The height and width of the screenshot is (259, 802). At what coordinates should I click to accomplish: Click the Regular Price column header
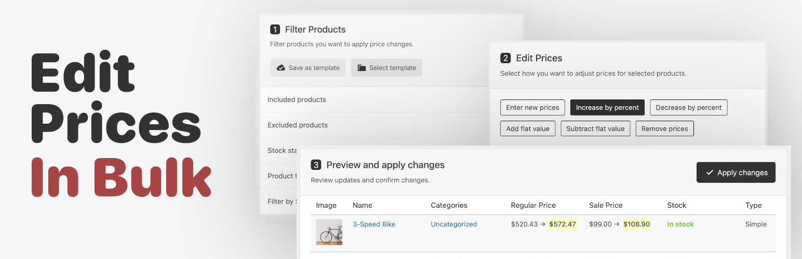click(x=533, y=205)
